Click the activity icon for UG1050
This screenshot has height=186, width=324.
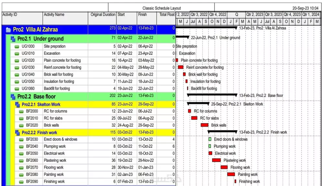click(x=17, y=82)
